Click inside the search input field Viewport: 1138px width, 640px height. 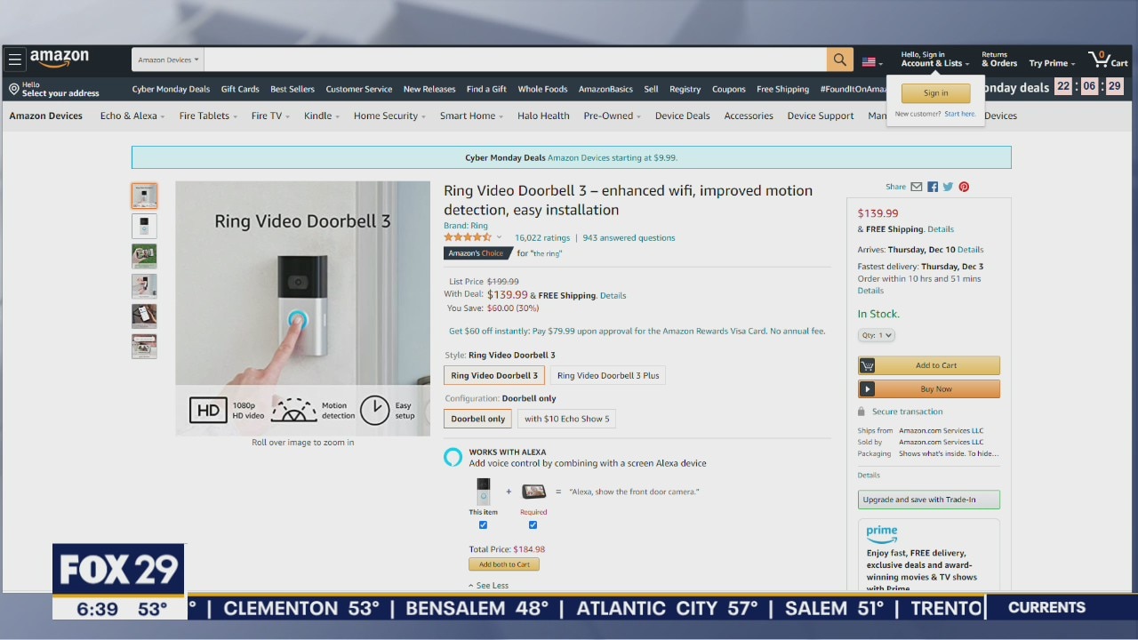[514, 60]
